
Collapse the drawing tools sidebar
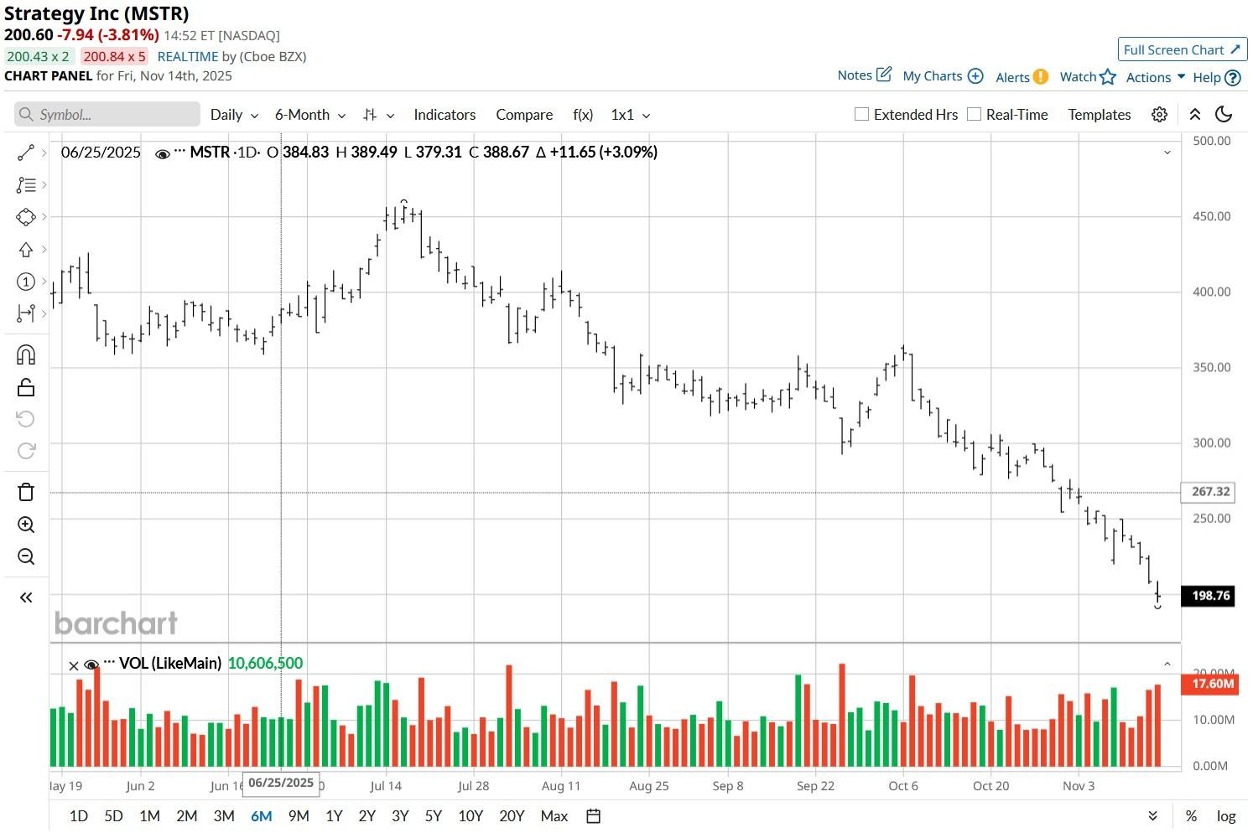26,597
